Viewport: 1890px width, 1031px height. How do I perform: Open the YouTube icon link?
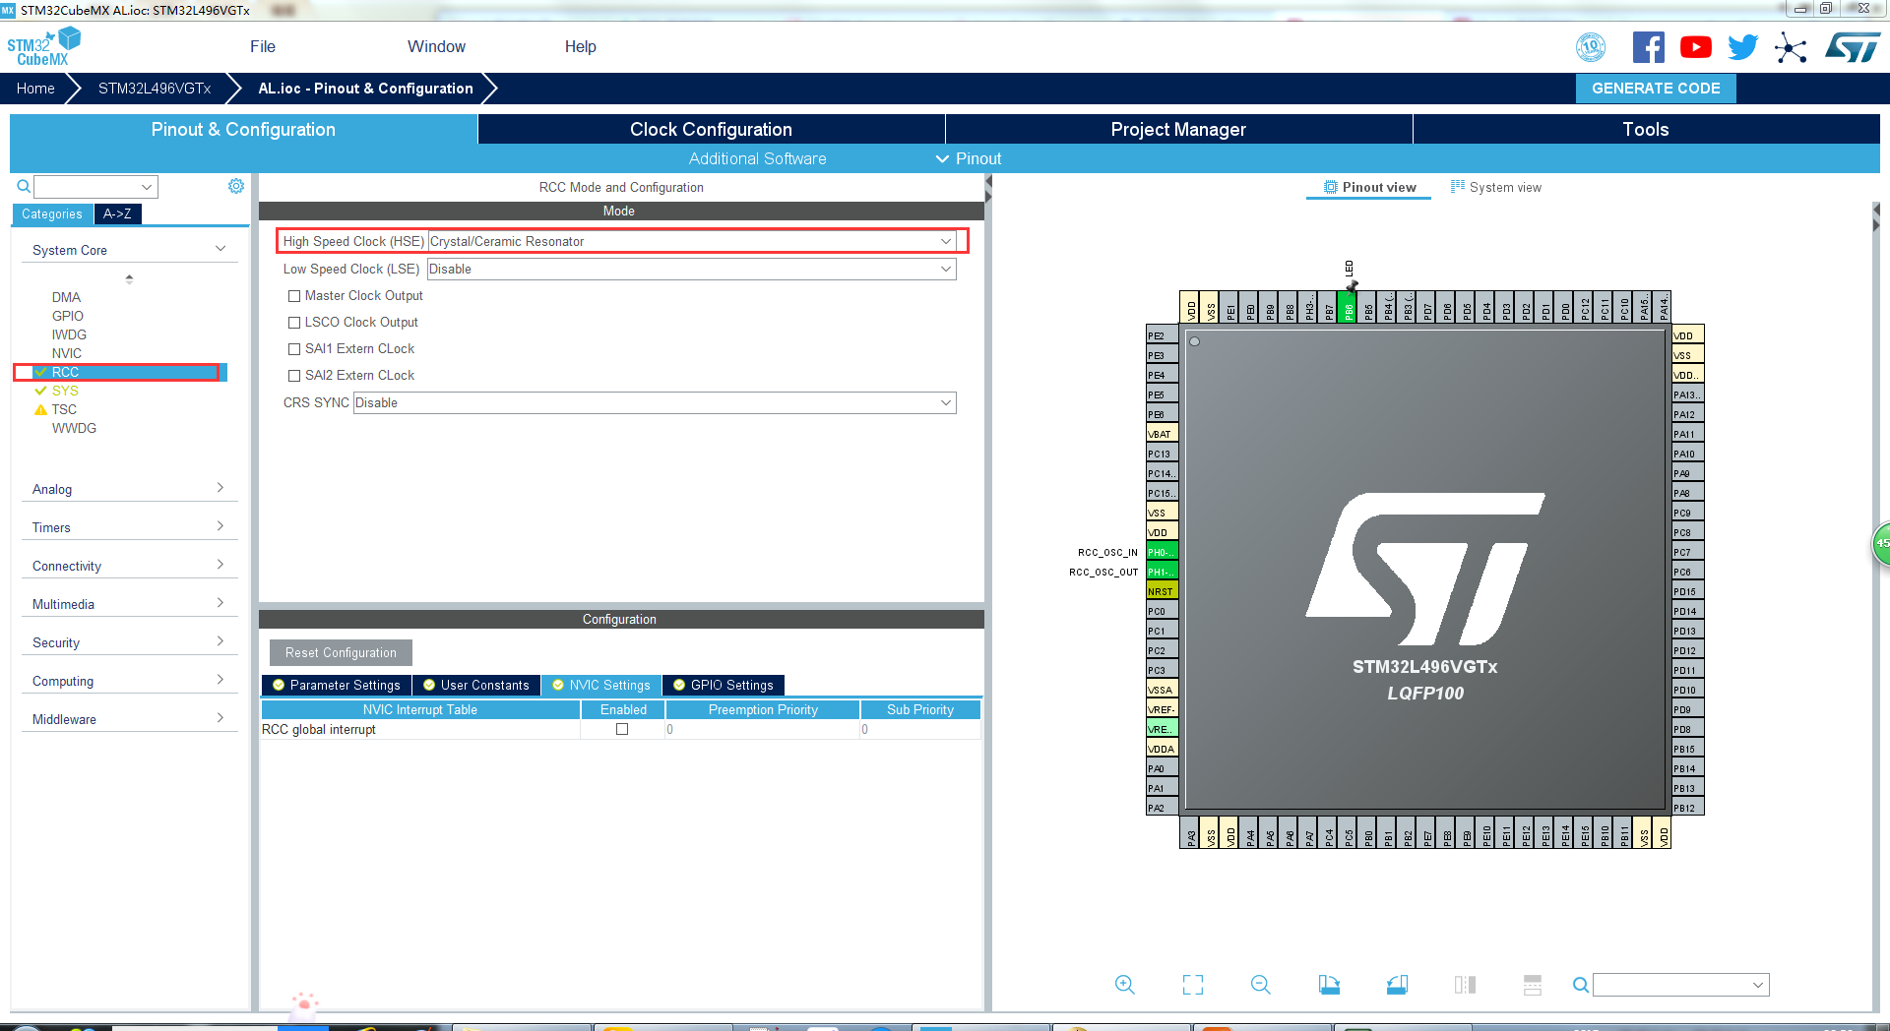tap(1696, 47)
